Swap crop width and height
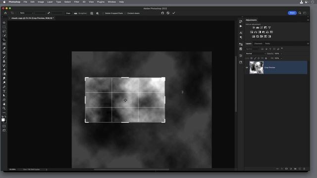Viewport: 317px width, 178px height. pos(49,13)
